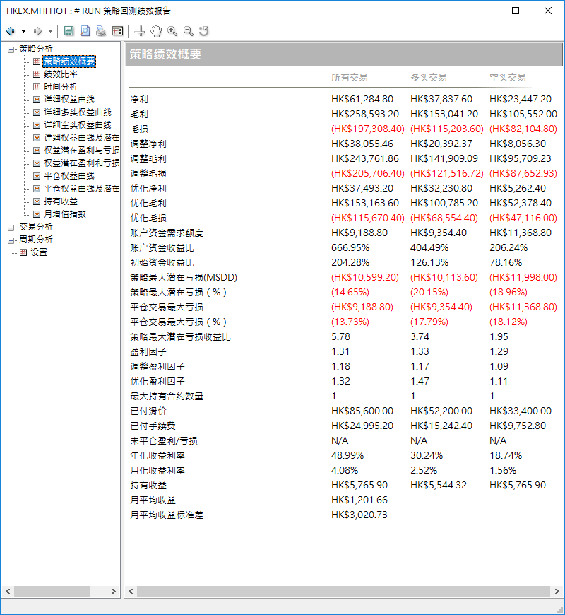Open 详细空头权益曲线 chart item
Image resolution: width=565 pixels, height=615 pixels.
[x=78, y=124]
